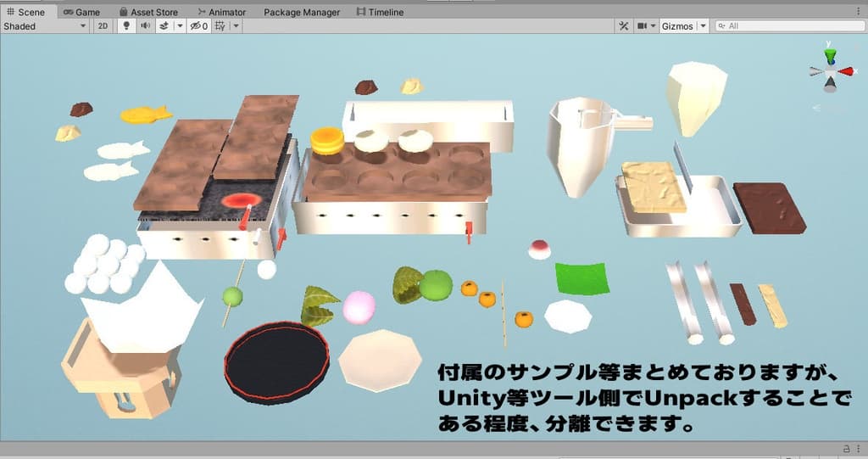Open the Package Manager tab
This screenshot has height=459, width=868.
(302, 12)
